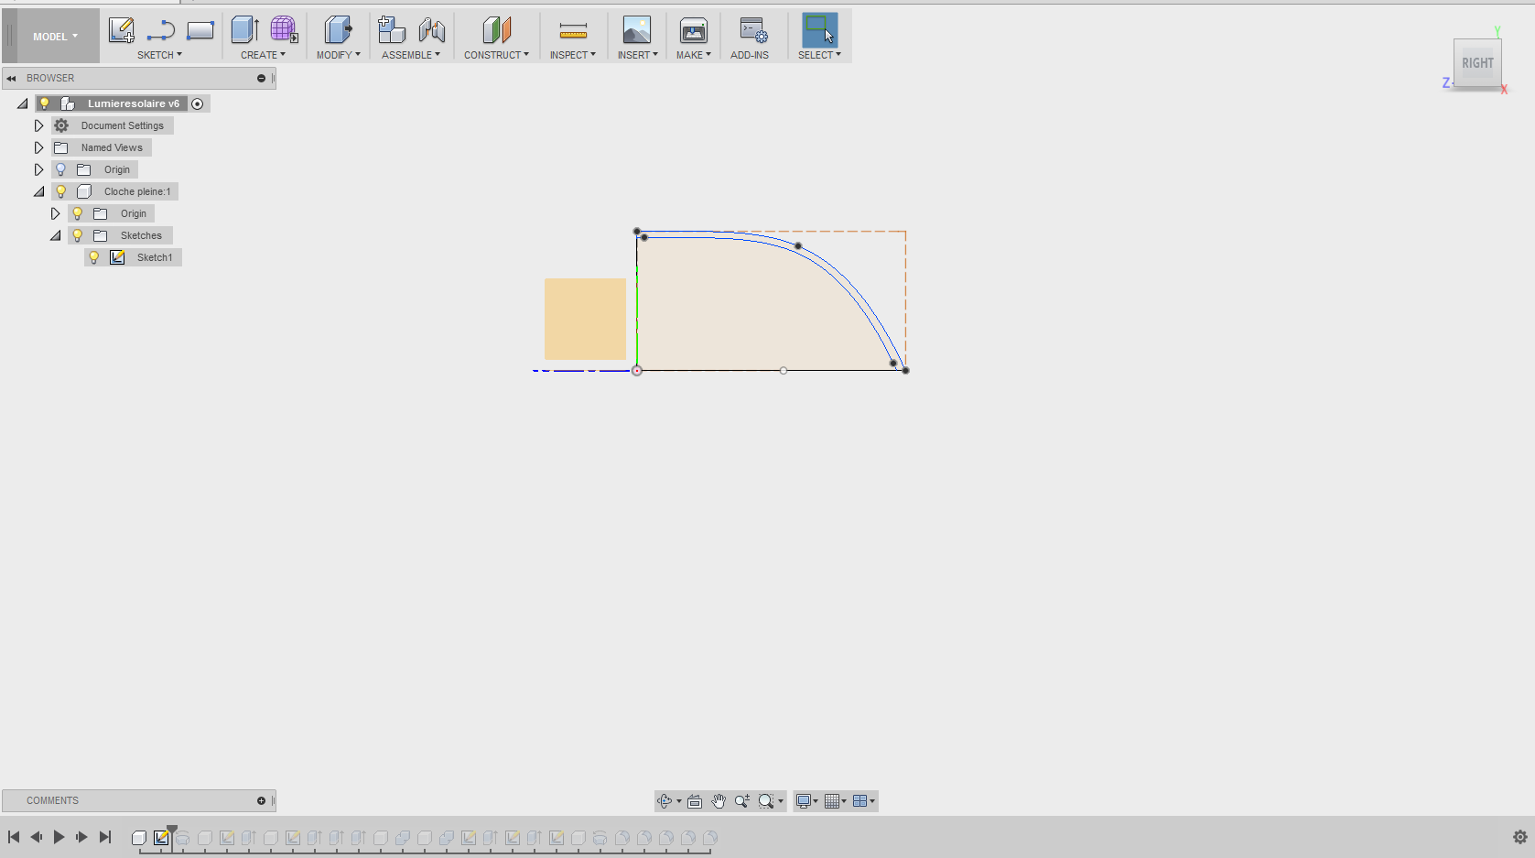The width and height of the screenshot is (1535, 858).
Task: Activate component radio button on Lumieresolaire v6
Action: 197,103
